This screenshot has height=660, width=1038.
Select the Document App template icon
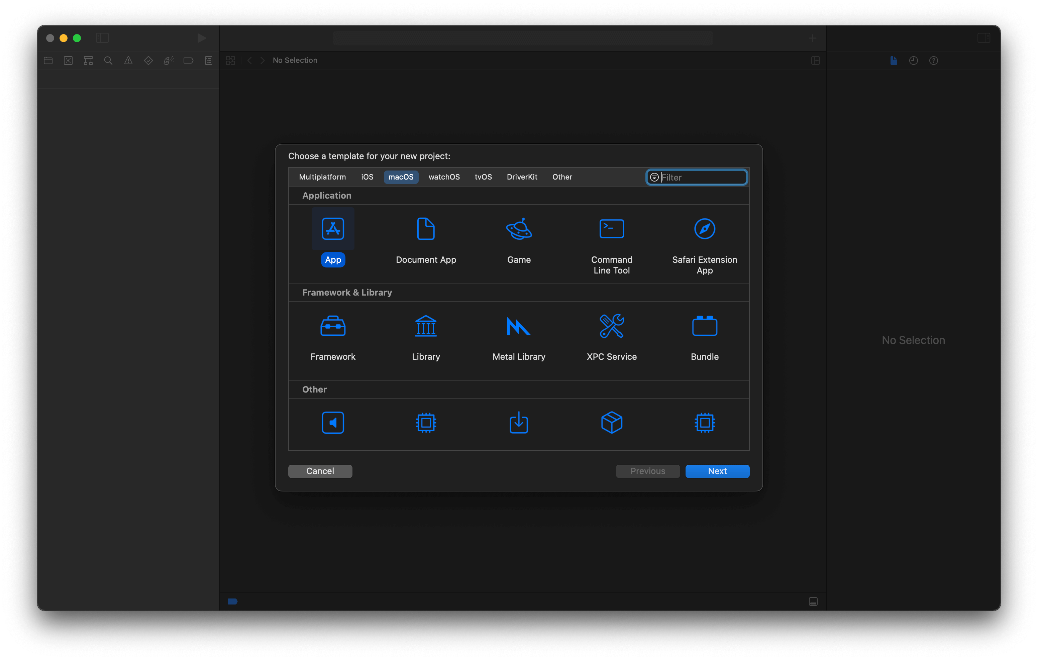425,228
